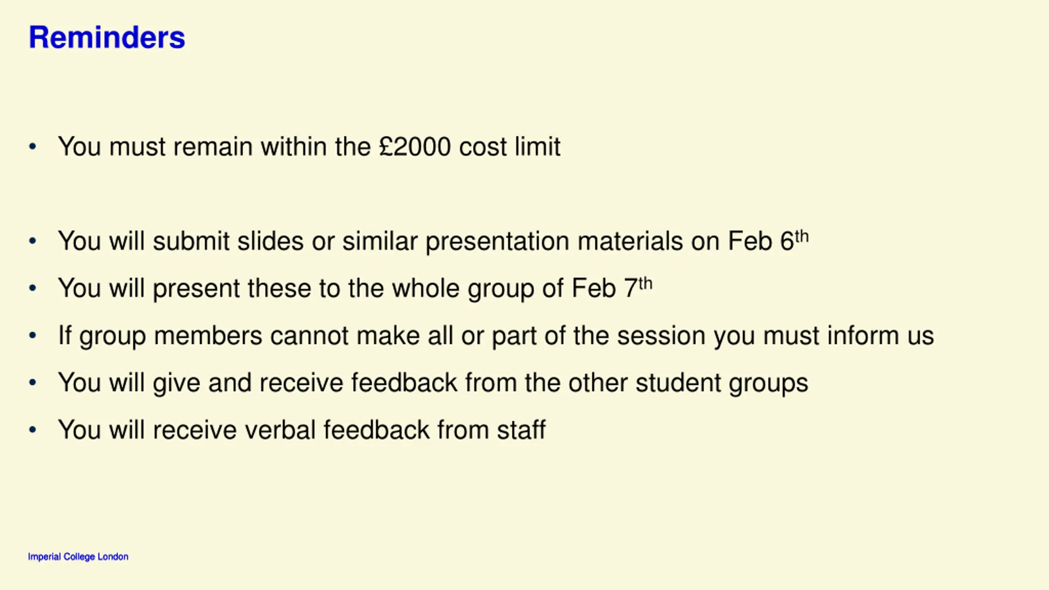Click the Reminders slide title

(107, 38)
